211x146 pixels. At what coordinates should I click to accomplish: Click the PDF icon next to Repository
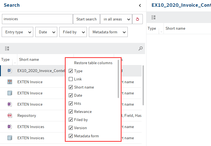[x=10, y=115]
